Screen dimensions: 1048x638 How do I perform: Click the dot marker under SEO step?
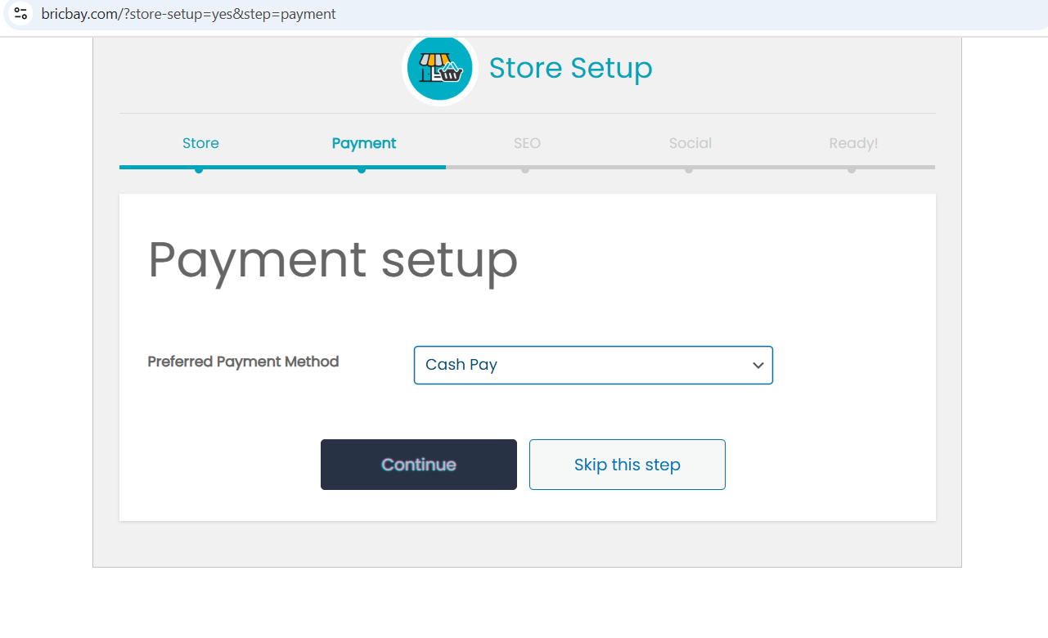click(x=525, y=169)
